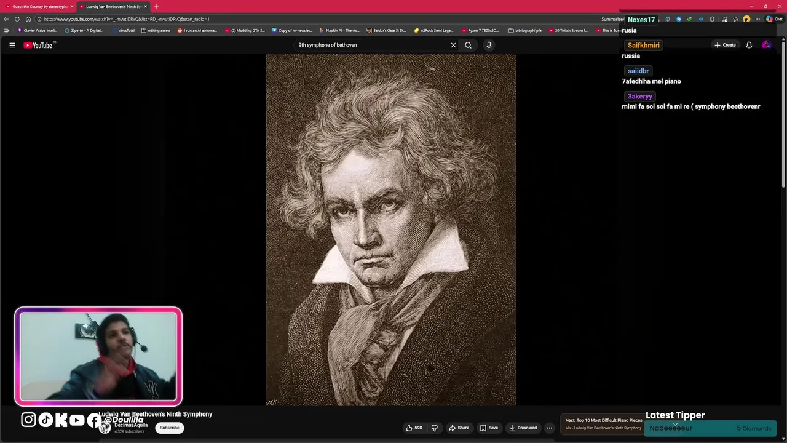Open the Copy of hr-newslet bookmark
This screenshot has width=787, height=443.
coord(292,30)
